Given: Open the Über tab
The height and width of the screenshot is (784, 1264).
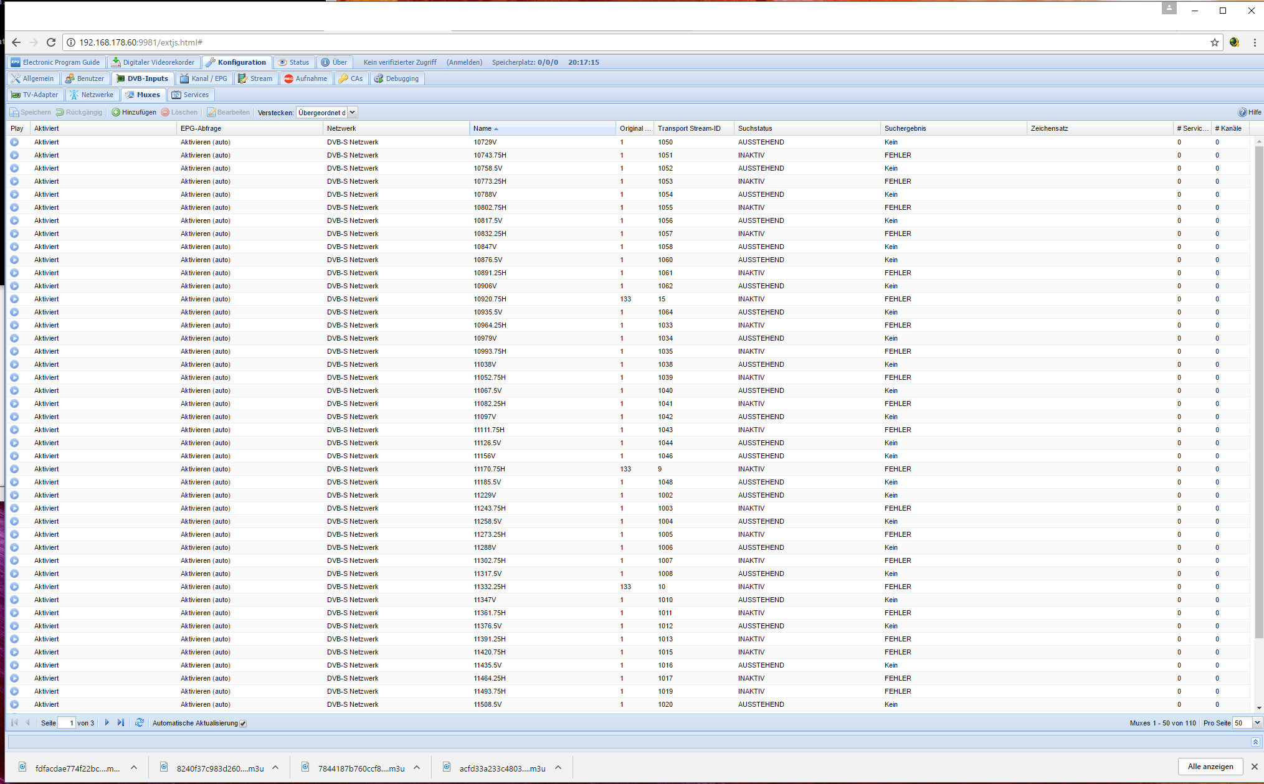Looking at the screenshot, I should (334, 62).
